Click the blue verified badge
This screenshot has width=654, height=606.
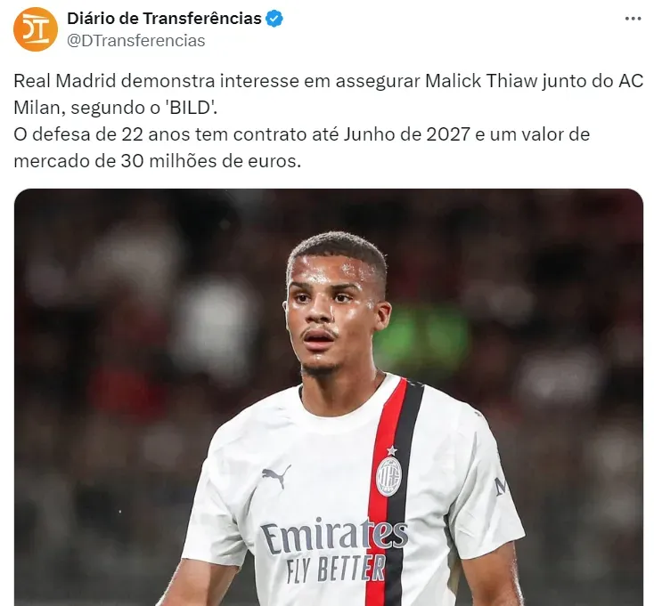[274, 19]
